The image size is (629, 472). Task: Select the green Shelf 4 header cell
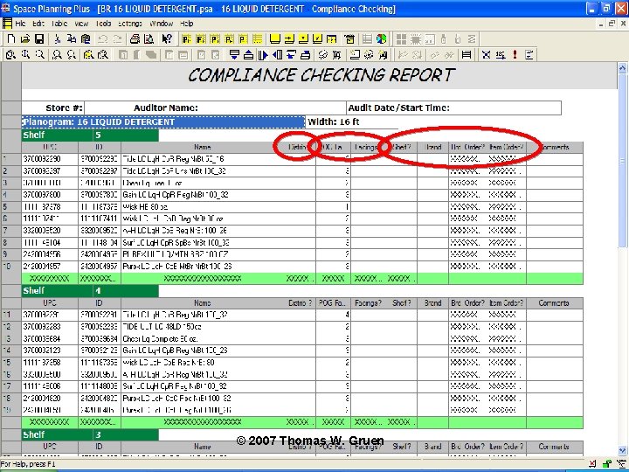(x=90, y=291)
